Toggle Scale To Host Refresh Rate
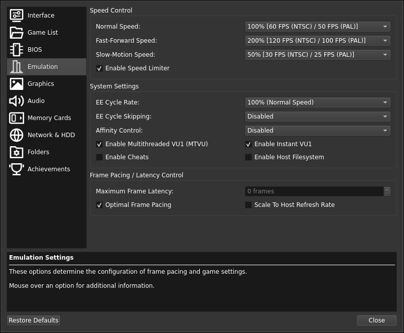Viewport: 404px width, 333px height. coord(248,204)
